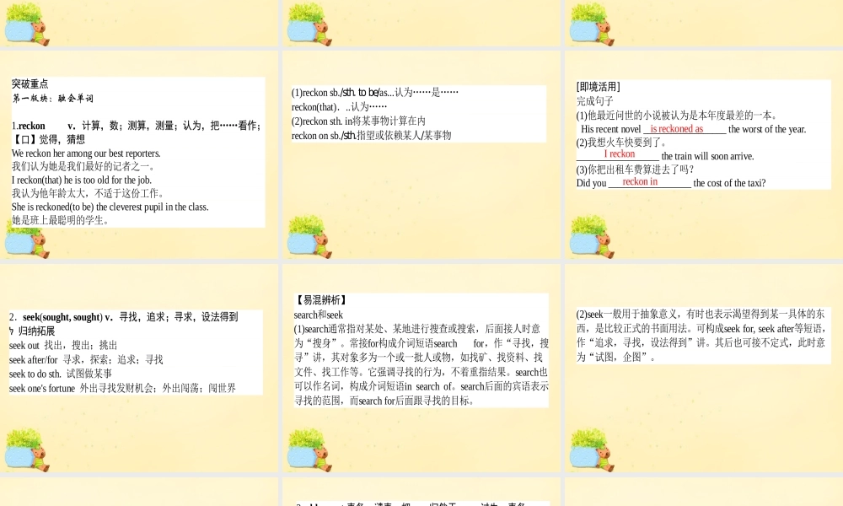Screen dimensions: 843x506
Task: Click the line beginning '(1)search通常指对某处'
Action: [x=417, y=329]
